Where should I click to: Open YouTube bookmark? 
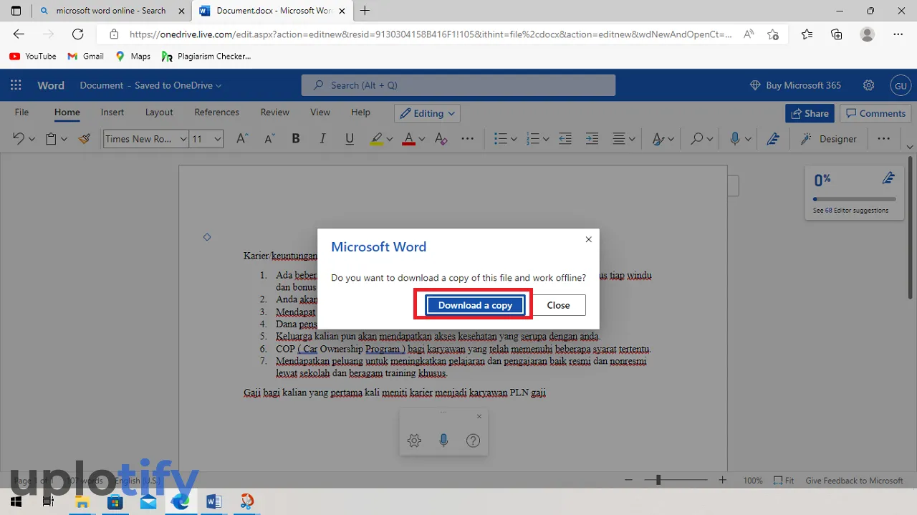pos(32,56)
